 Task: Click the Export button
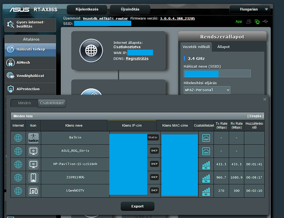[138, 206]
